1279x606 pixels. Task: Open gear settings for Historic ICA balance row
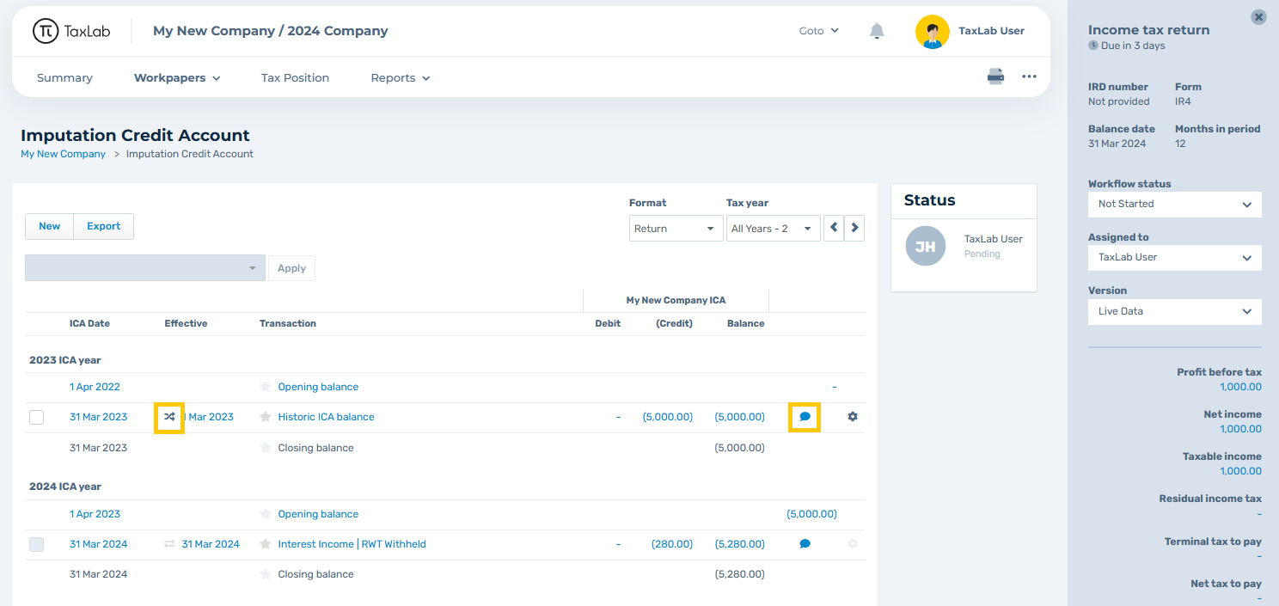click(853, 417)
